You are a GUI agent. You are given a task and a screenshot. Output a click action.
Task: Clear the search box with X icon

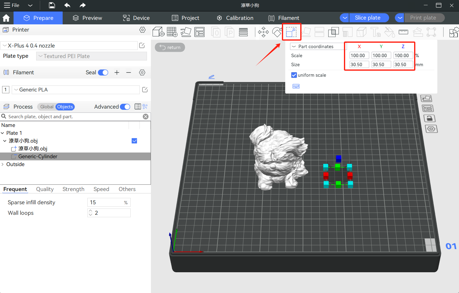point(145,117)
